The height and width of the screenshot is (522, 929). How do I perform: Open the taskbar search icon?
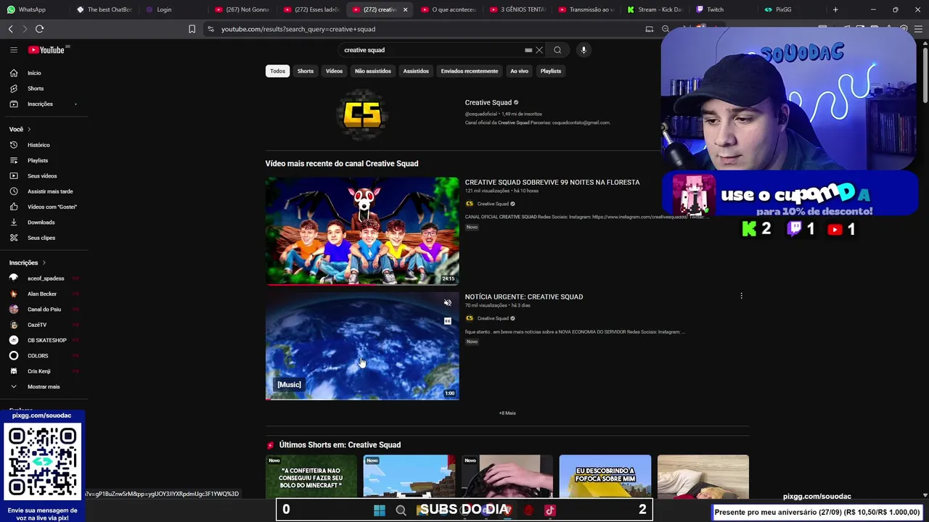[x=401, y=510]
